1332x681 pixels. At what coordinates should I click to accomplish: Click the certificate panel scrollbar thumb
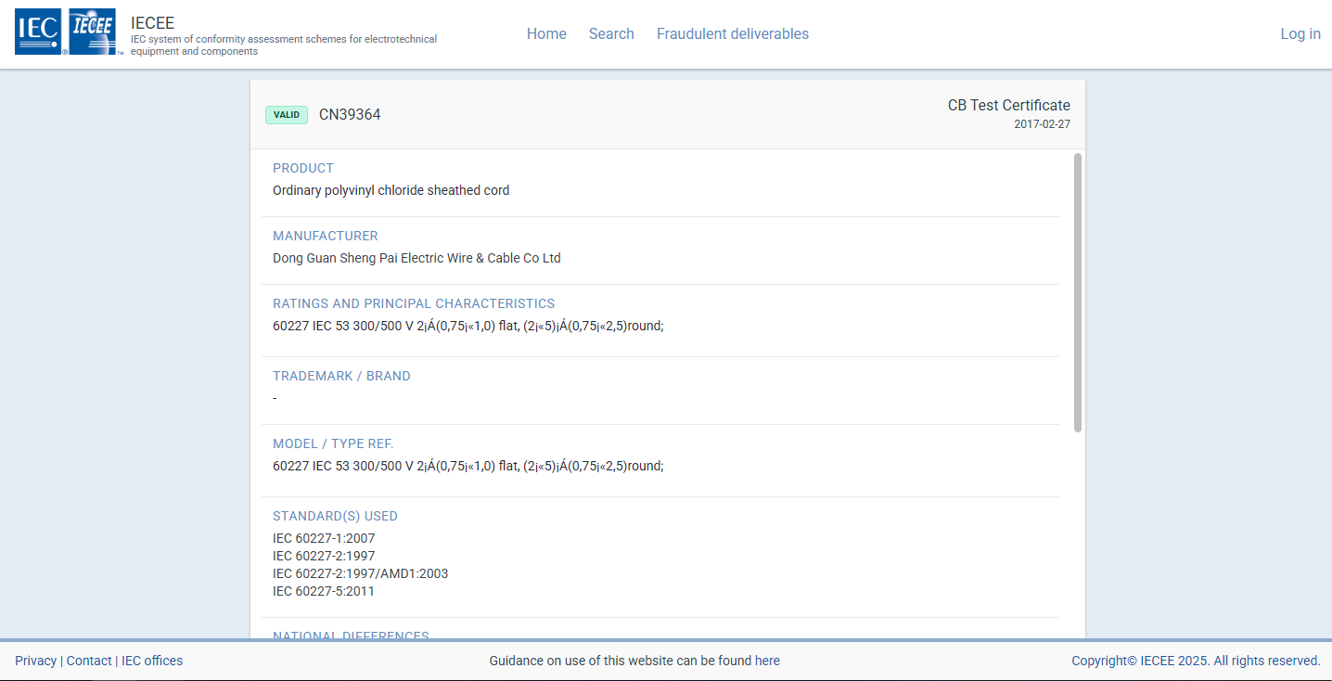(1077, 292)
